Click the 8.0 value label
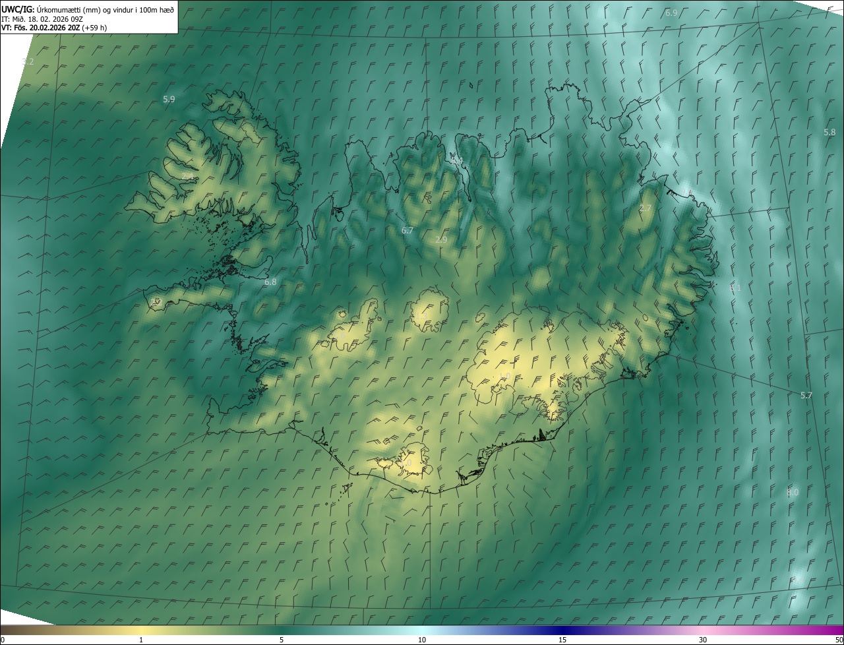This screenshot has width=844, height=645. [x=793, y=493]
